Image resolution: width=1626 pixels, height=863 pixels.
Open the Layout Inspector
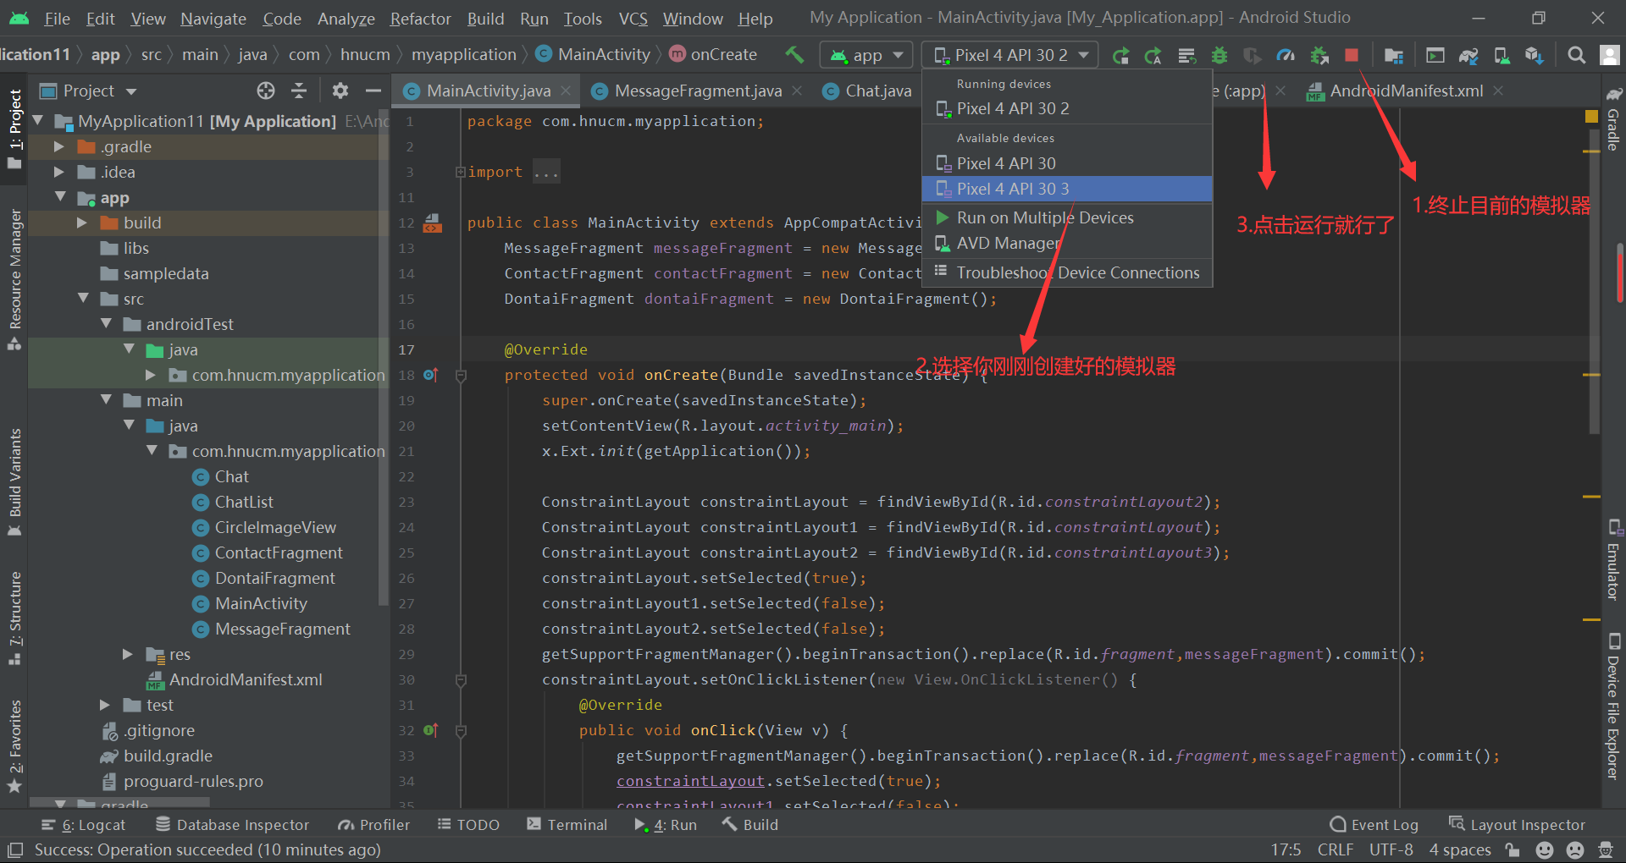1517,825
